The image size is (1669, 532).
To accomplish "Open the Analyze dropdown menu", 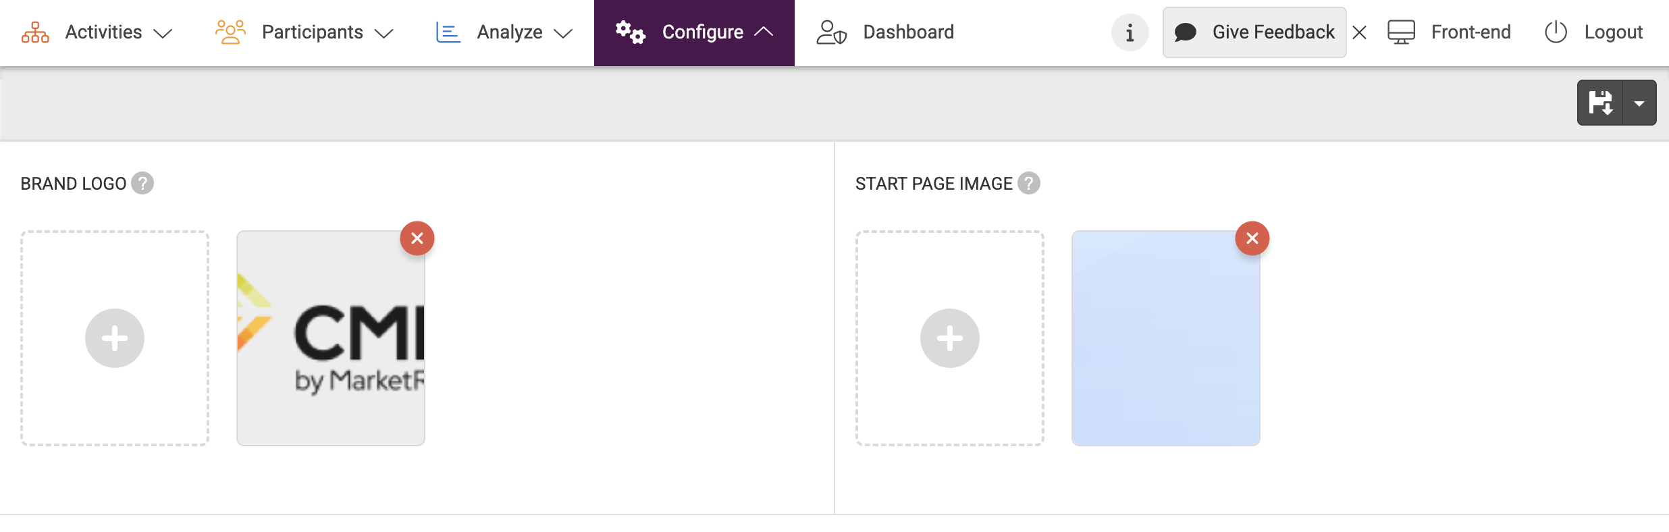I will pos(504,32).
